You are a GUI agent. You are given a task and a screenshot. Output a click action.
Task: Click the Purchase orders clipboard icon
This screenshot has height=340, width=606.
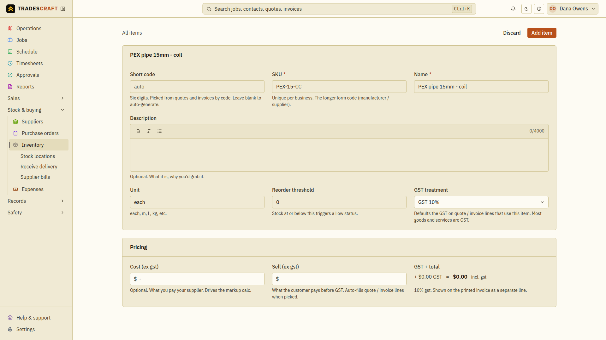click(x=15, y=133)
